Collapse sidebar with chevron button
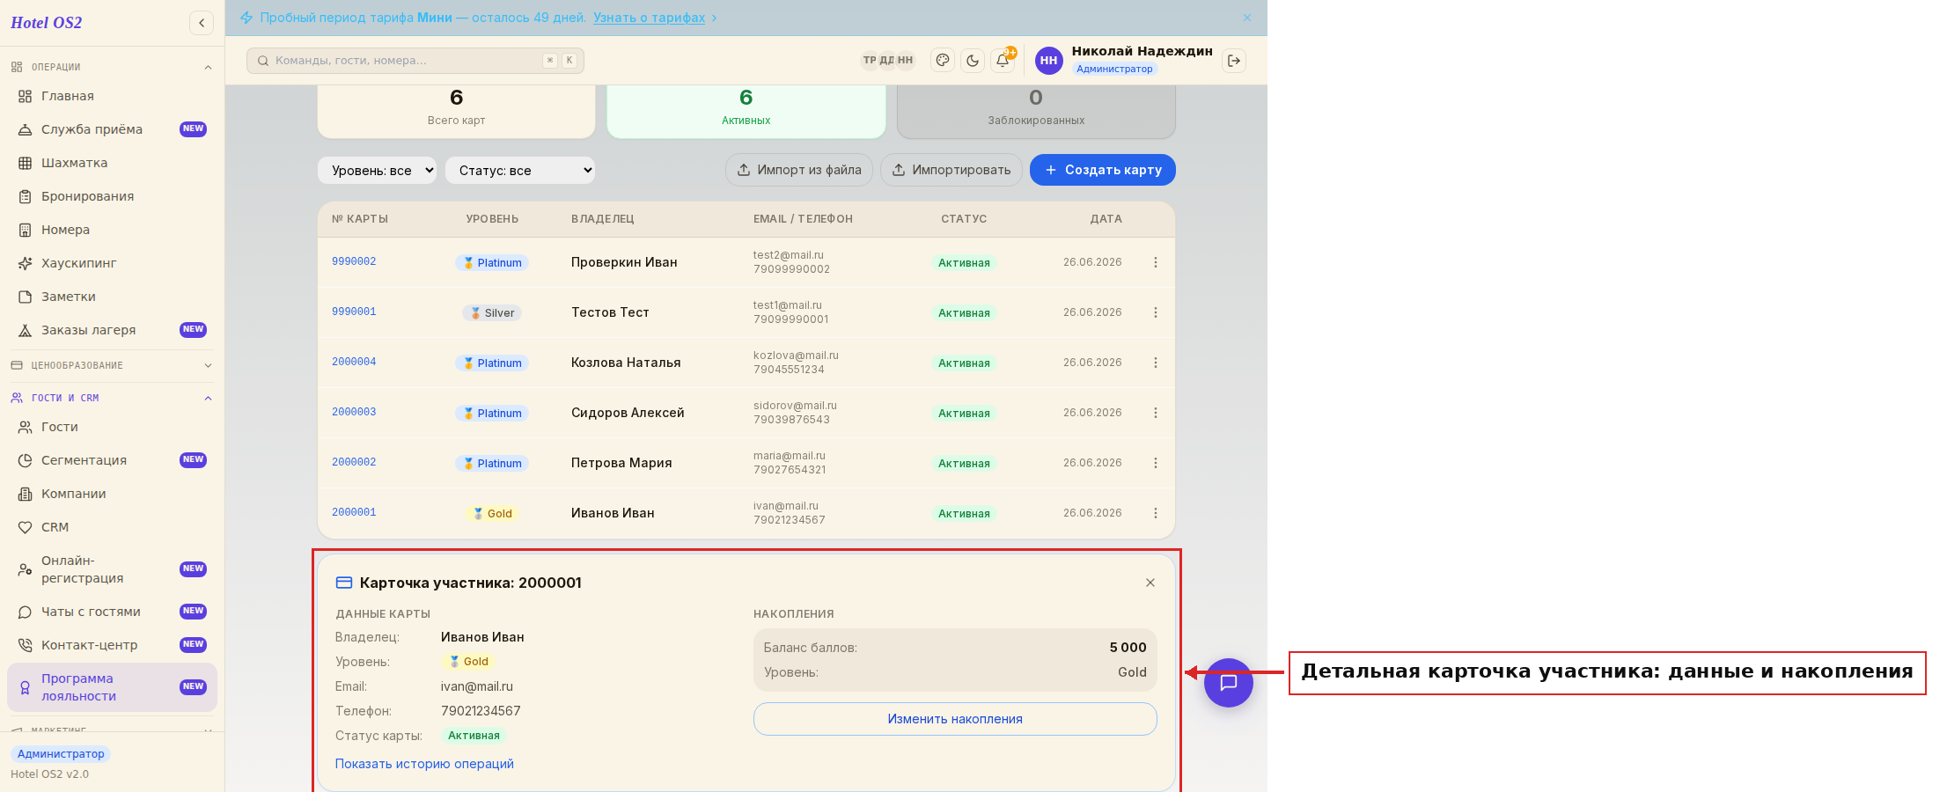Viewport: 1947px width, 792px height. click(x=202, y=23)
